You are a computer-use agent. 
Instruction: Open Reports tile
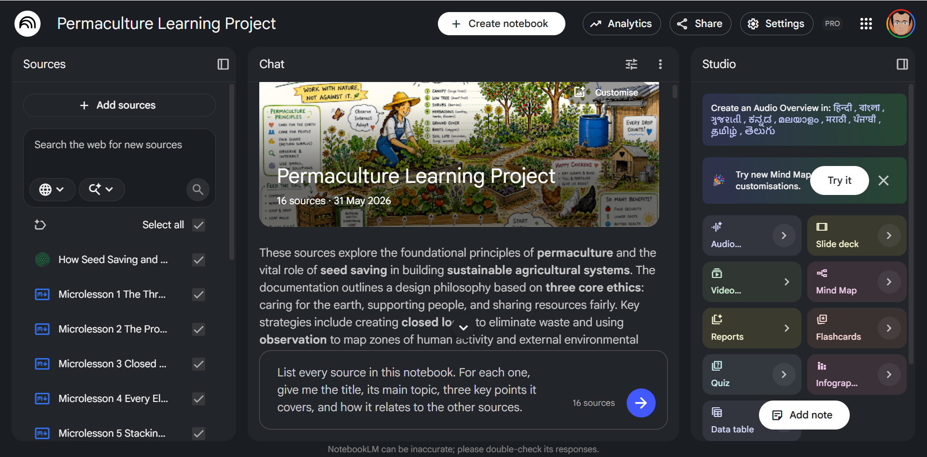pos(752,328)
